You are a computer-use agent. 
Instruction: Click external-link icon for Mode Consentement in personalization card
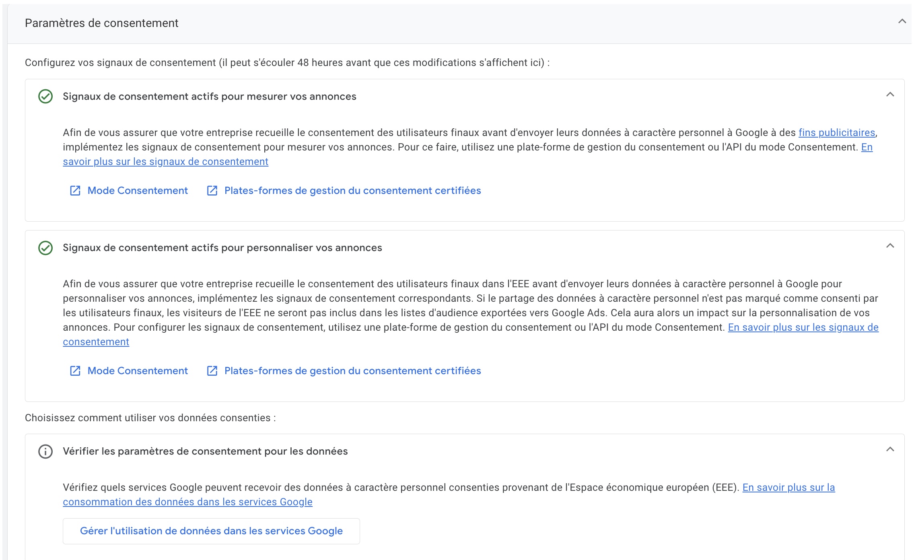point(75,371)
